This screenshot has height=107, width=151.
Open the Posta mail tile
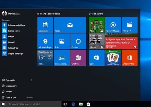70,25
